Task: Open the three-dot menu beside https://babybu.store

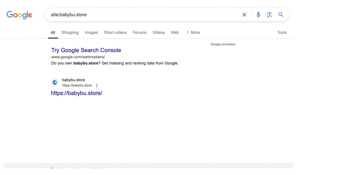Action: coord(97,86)
